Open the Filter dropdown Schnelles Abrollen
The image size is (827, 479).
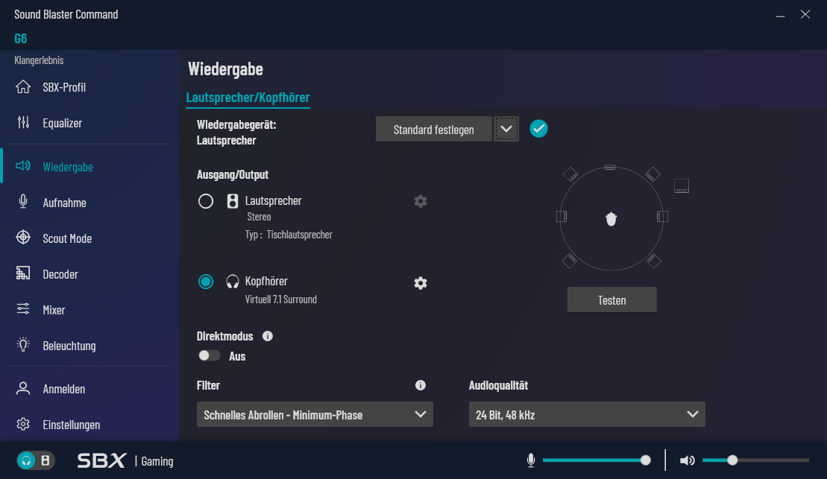point(315,414)
